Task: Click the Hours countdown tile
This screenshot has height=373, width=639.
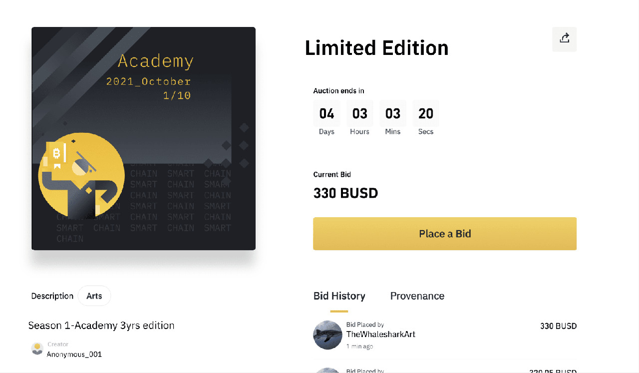Action: (x=359, y=113)
